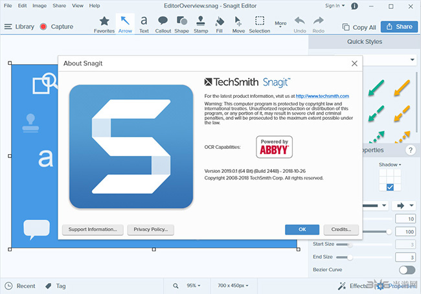This screenshot has height=294, width=421.
Task: Select the Selection tool
Action: [x=259, y=25]
